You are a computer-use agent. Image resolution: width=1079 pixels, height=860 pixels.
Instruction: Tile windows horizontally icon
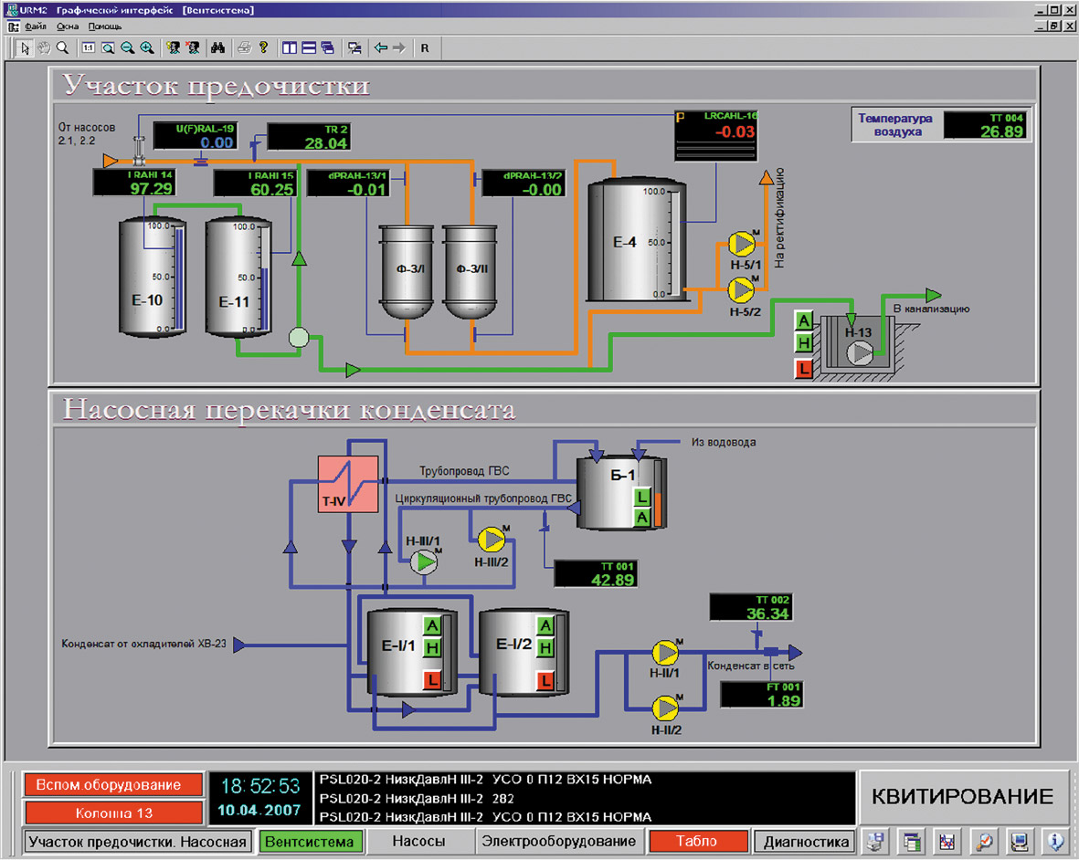309,48
